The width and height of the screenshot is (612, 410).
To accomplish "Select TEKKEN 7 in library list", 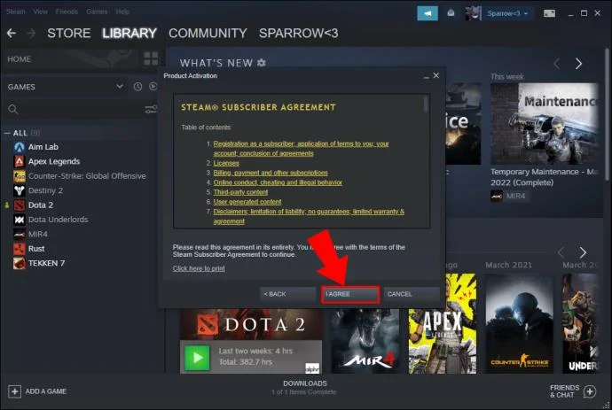I will [46, 263].
